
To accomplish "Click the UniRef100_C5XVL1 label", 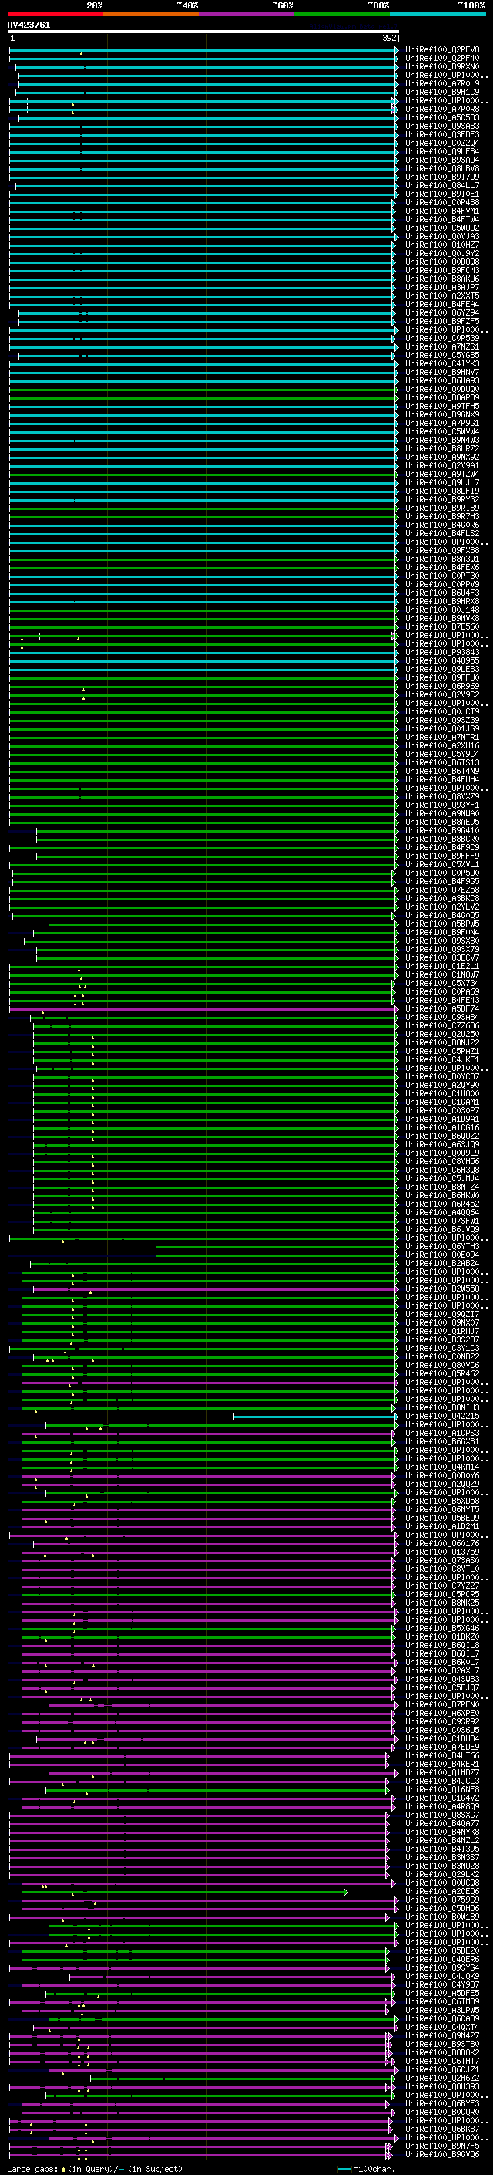I will [442, 865].
